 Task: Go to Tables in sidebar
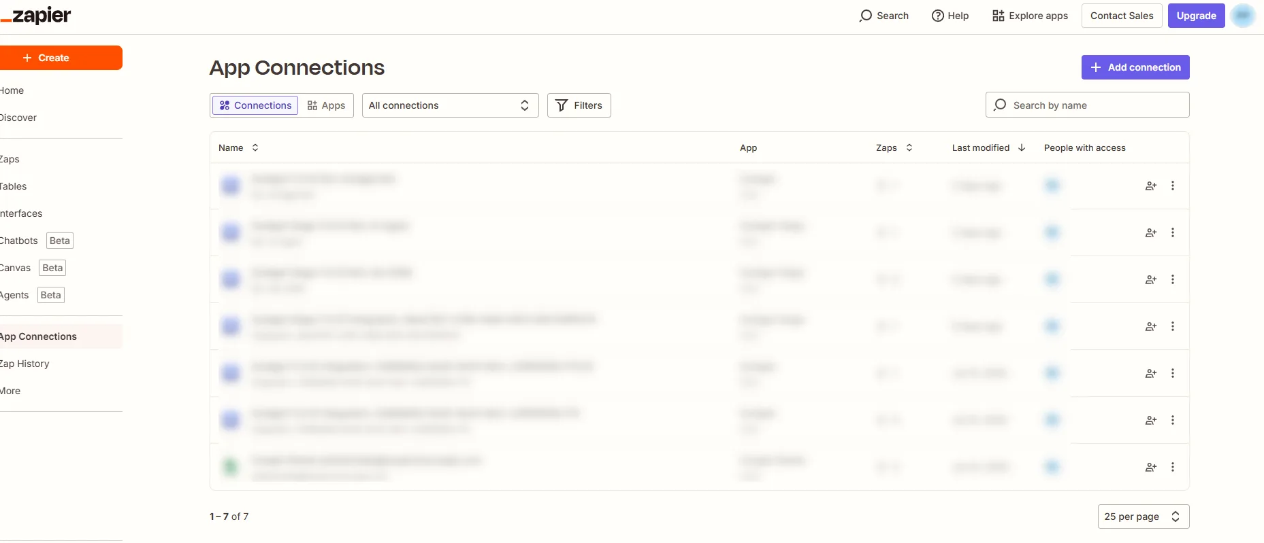pyautogui.click(x=14, y=186)
